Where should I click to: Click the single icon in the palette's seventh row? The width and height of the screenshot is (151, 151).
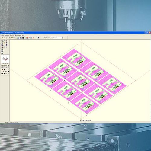(x=2, y=53)
